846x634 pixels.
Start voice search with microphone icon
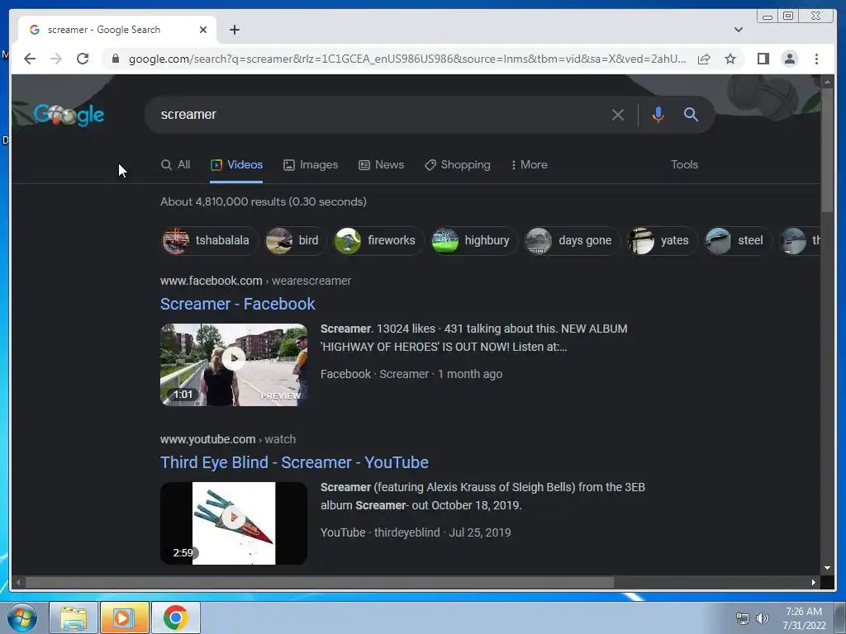click(658, 114)
